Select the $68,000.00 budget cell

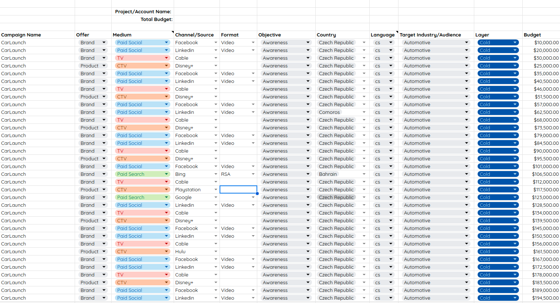(x=541, y=120)
